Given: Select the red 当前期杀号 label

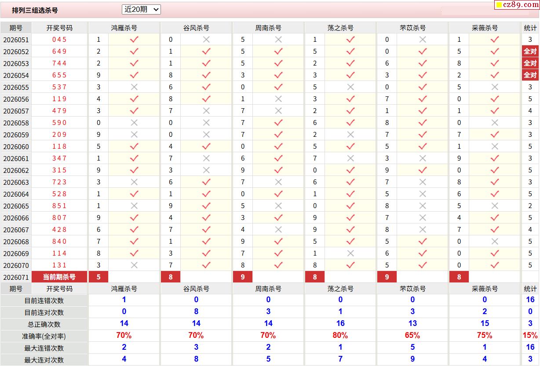Looking at the screenshot, I should 59,277.
